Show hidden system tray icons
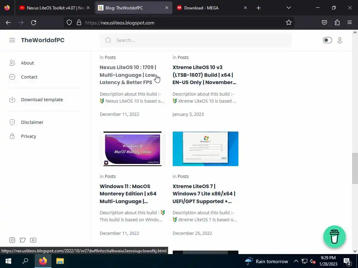The height and width of the screenshot is (268, 358). [296, 261]
